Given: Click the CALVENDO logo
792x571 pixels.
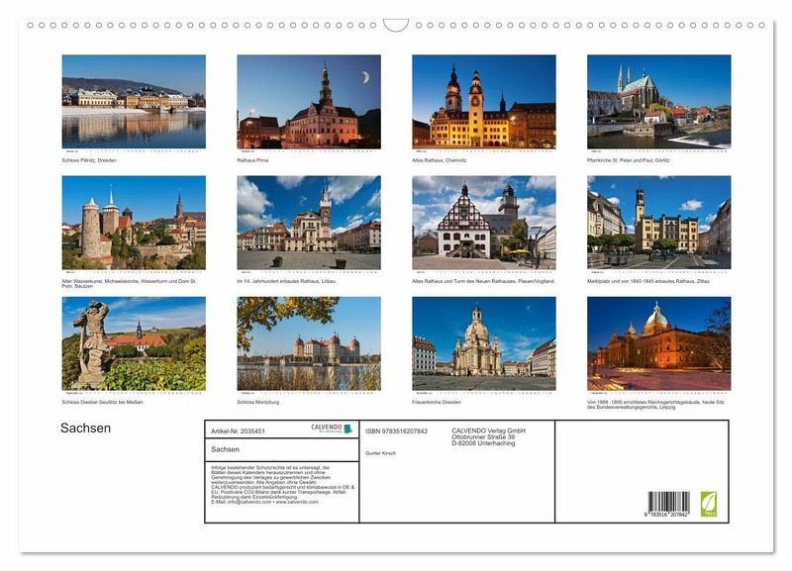Looking at the screenshot, I should tap(332, 428).
